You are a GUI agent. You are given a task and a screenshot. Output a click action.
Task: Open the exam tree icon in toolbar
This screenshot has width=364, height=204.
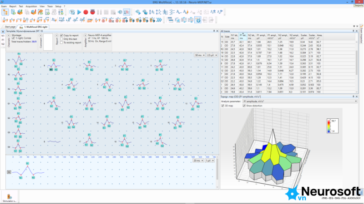5,12
